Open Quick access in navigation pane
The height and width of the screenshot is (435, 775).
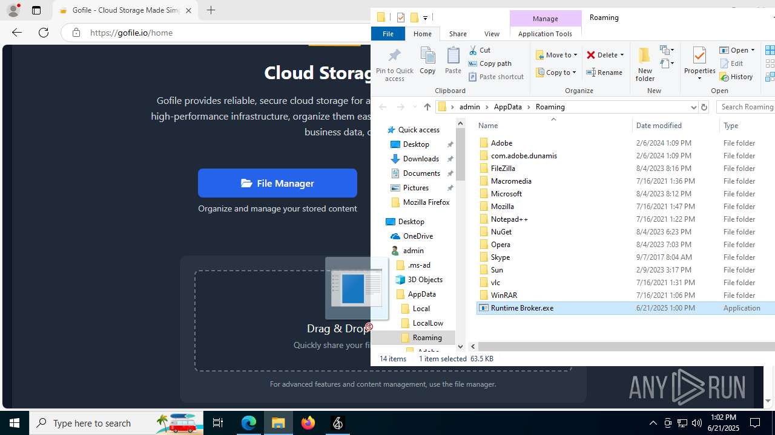tap(418, 130)
